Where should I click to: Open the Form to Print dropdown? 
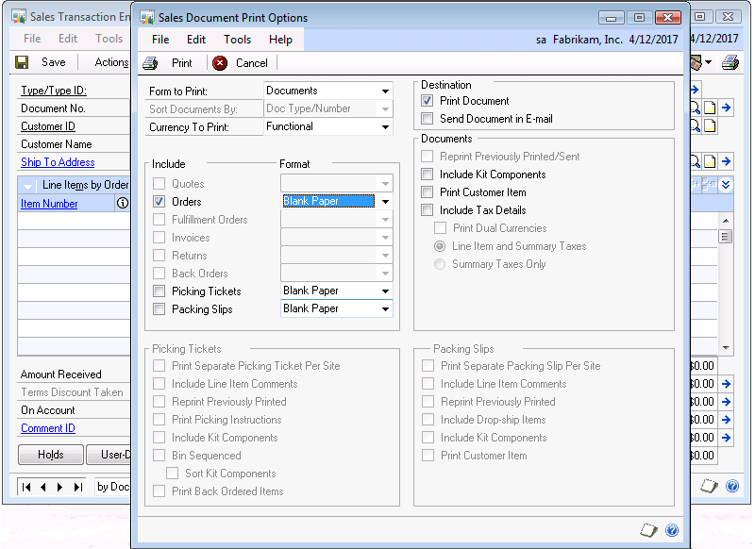[385, 91]
